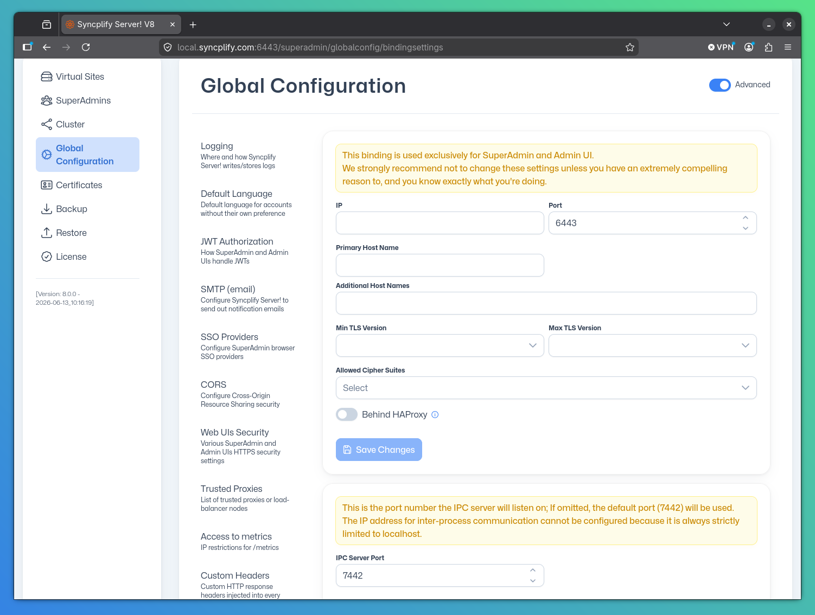The image size is (815, 615).
Task: Open the browser sidebar panel icon
Action: point(27,47)
